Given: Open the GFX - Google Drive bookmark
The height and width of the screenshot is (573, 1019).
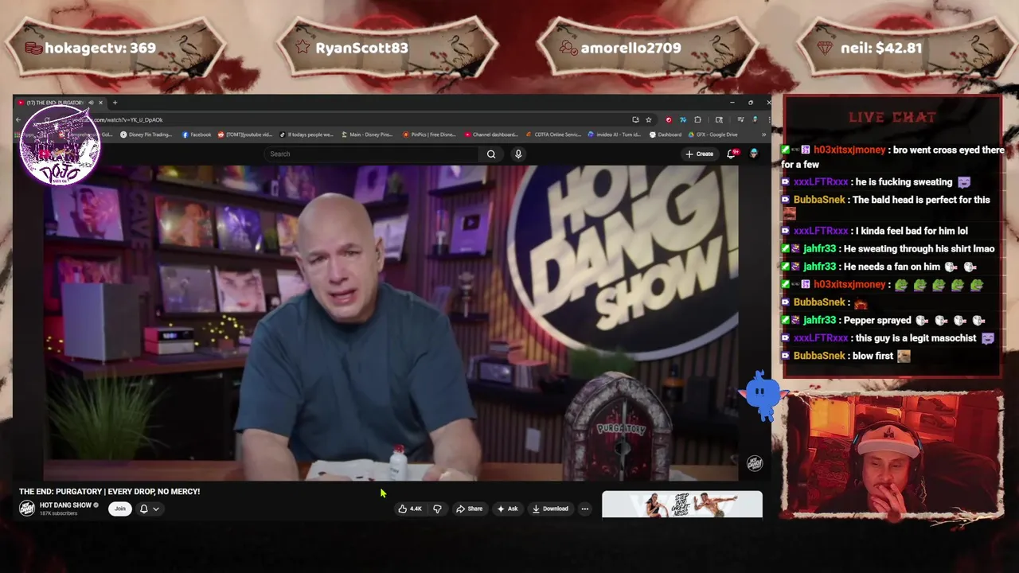Looking at the screenshot, I should coord(713,134).
